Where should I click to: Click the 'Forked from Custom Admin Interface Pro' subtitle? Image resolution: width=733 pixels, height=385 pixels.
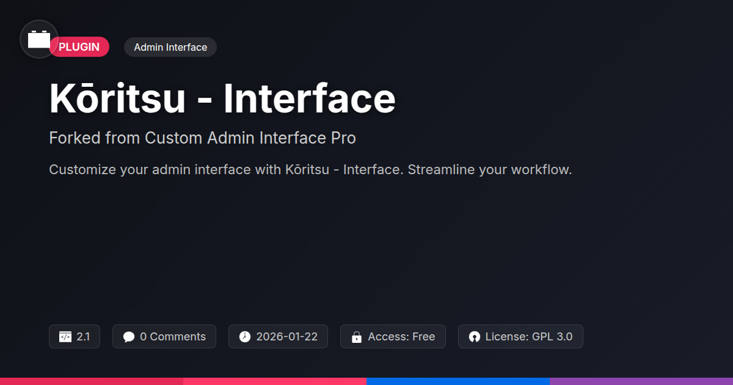click(x=202, y=138)
